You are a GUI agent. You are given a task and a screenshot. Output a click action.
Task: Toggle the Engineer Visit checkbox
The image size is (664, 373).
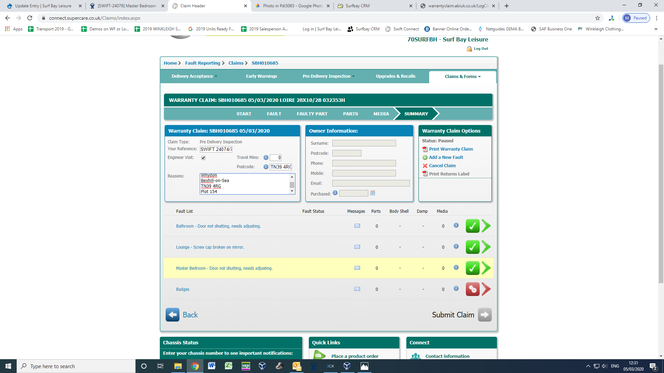[203, 158]
